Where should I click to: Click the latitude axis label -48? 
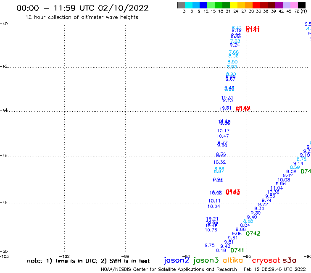[x=4, y=202]
